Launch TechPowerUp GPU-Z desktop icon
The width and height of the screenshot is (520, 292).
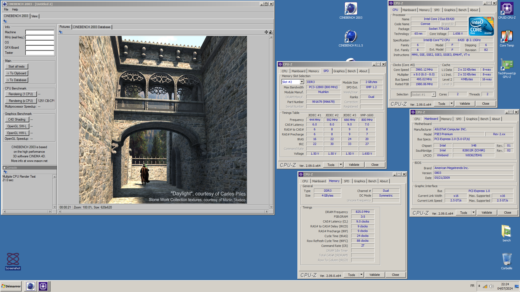point(507,68)
